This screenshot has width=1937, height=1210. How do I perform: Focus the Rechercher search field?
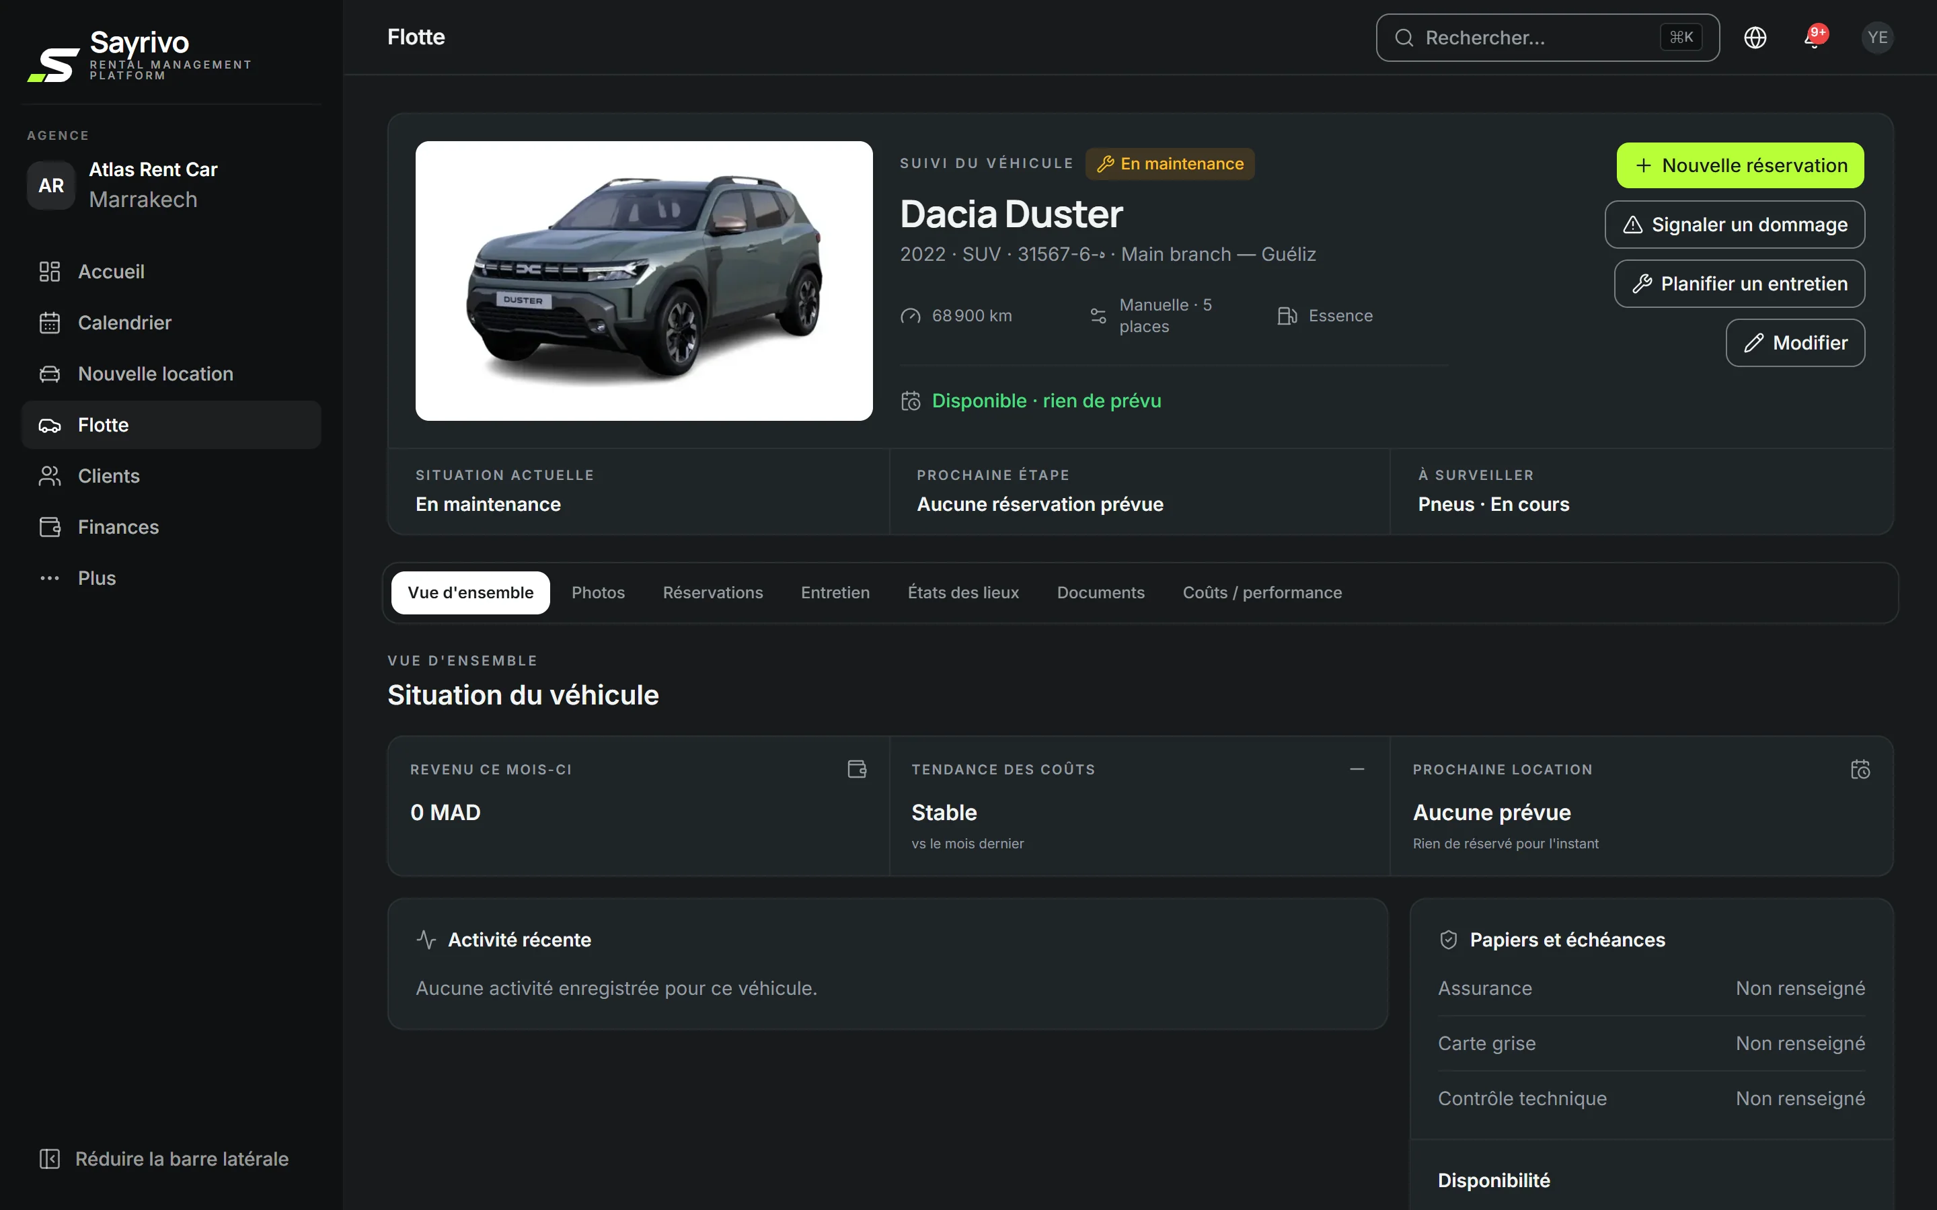coord(1547,38)
